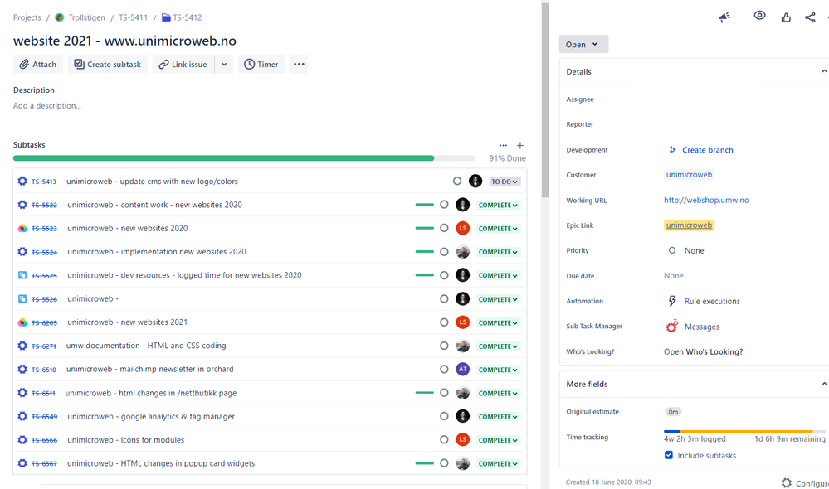Open the share icon
This screenshot has width=829, height=489.
coord(810,17)
